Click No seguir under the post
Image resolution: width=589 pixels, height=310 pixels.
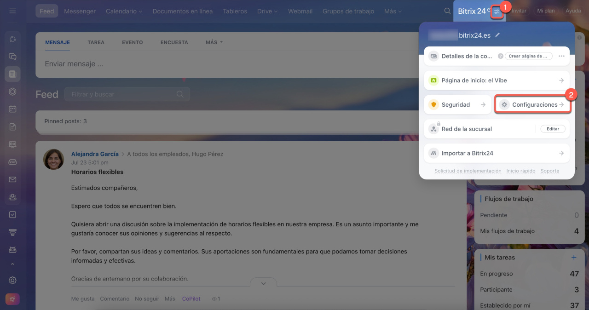[x=147, y=299]
